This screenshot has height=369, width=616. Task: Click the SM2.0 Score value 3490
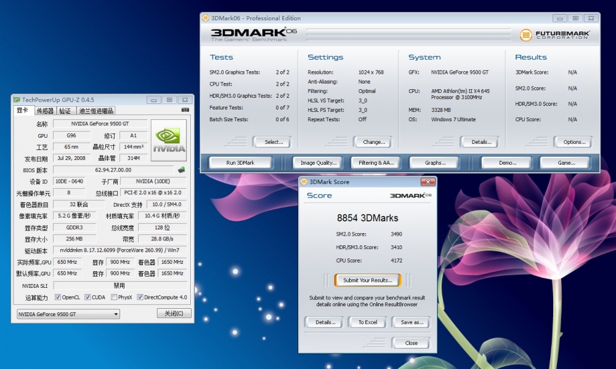point(396,234)
